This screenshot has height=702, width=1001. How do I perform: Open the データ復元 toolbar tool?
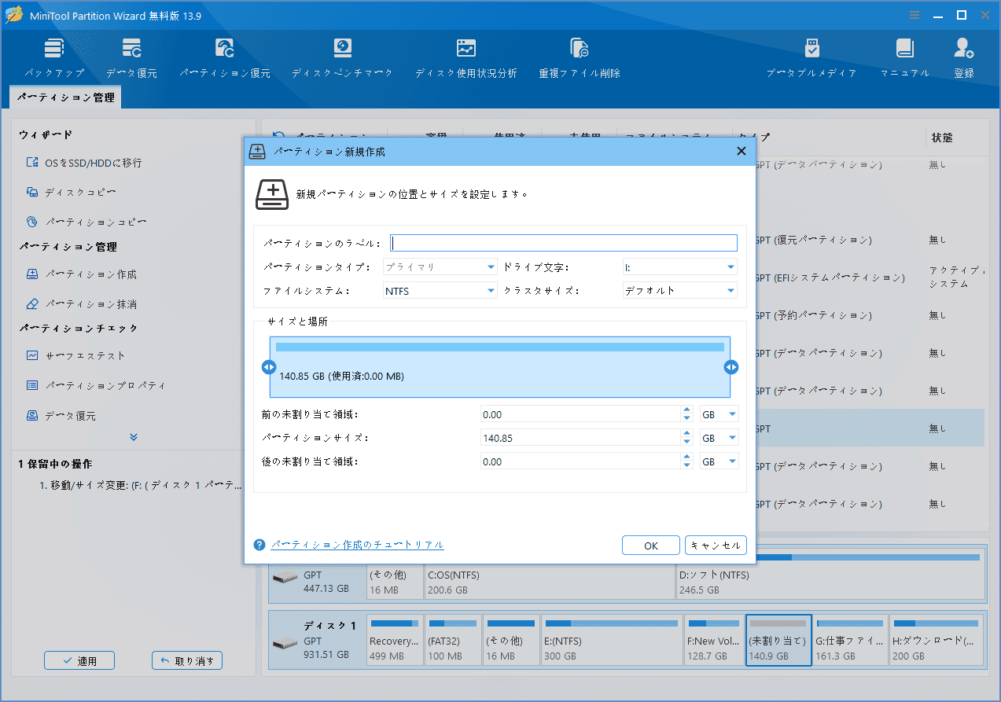(x=131, y=57)
